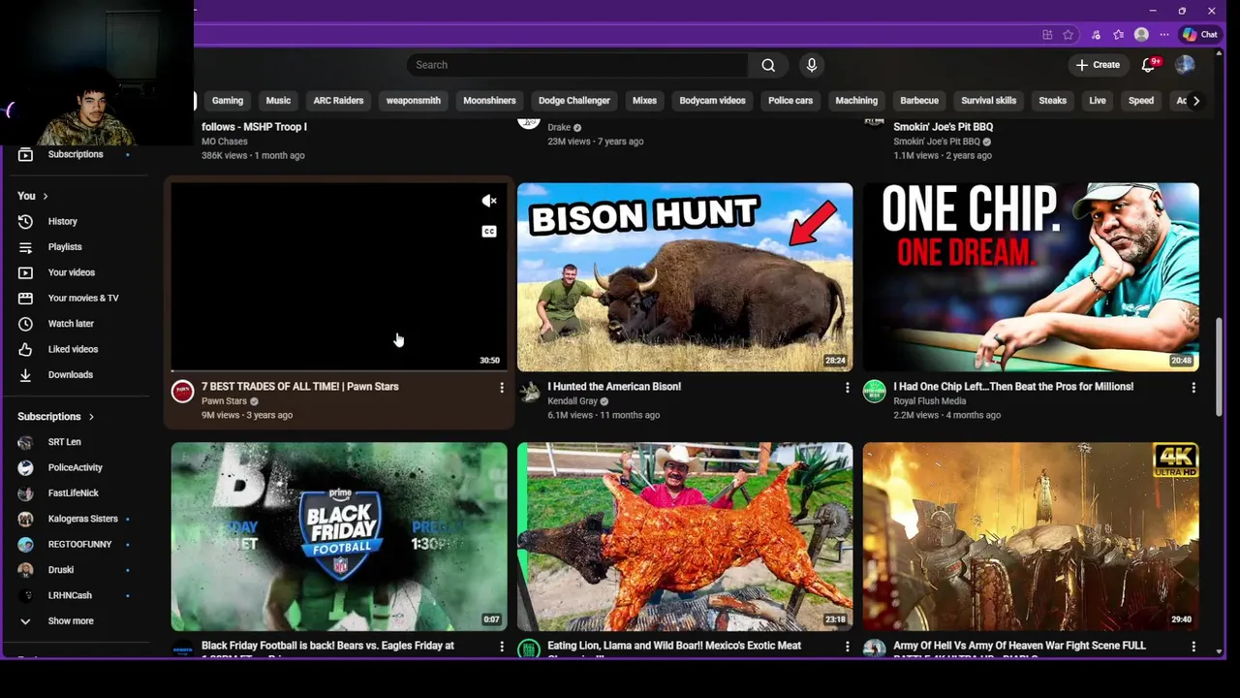The height and width of the screenshot is (698, 1240).
Task: Open Copilot Chat in browser toolbar
Action: 1199,35
